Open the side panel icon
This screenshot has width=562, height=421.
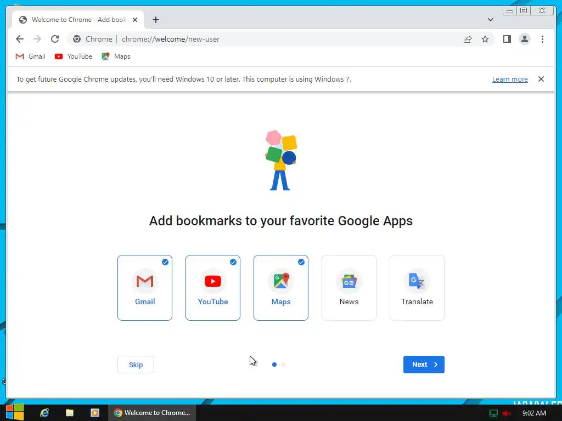(507, 39)
